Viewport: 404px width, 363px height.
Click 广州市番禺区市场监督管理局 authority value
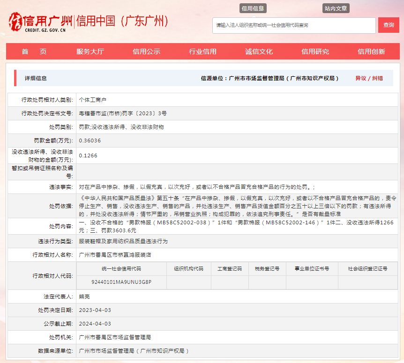pyautogui.click(x=115, y=337)
